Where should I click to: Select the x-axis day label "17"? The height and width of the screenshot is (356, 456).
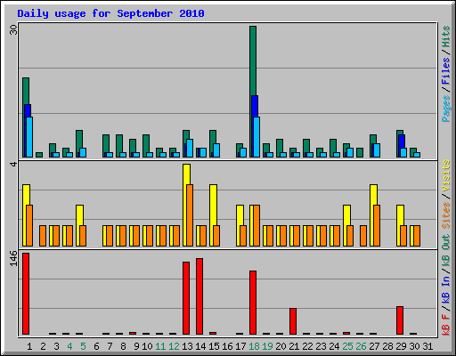click(240, 346)
